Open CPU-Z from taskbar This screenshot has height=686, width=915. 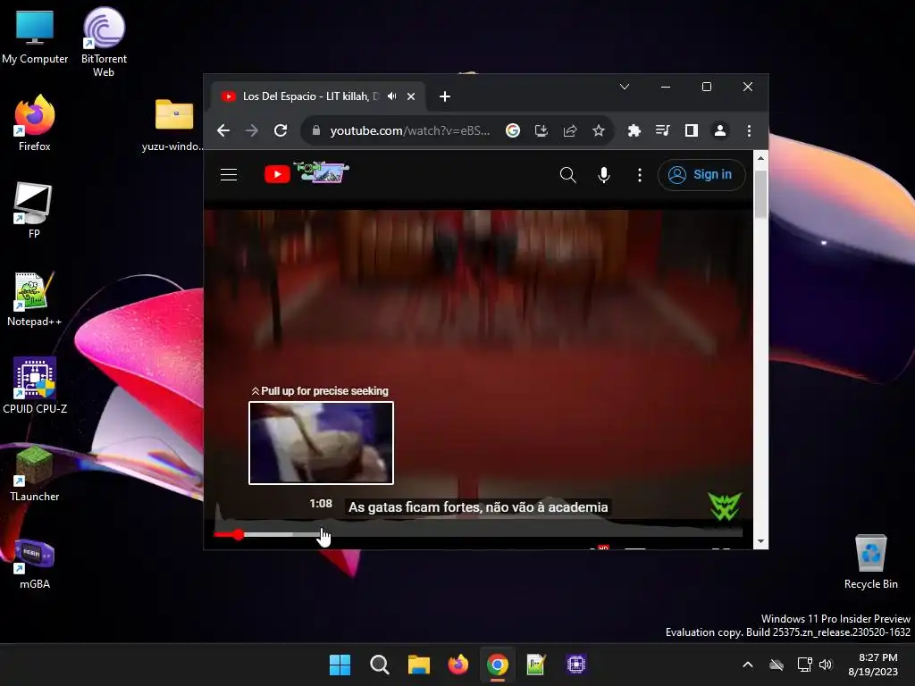click(x=576, y=665)
